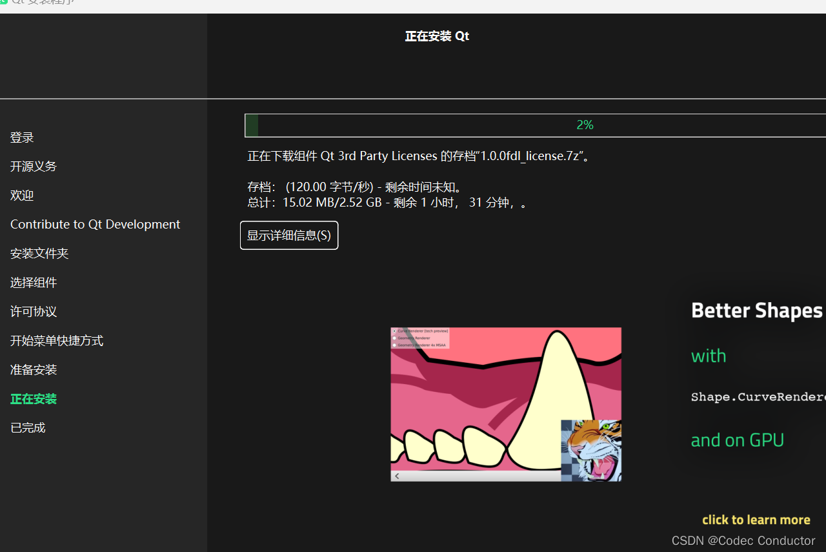Image resolution: width=826 pixels, height=552 pixels.
Task: Click the 显示详细信息(S) button
Action: (x=289, y=235)
